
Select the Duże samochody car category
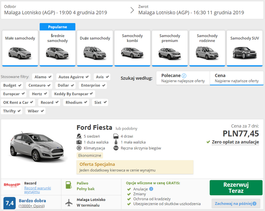[x=95, y=48]
